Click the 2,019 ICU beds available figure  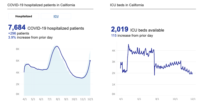click(119, 29)
